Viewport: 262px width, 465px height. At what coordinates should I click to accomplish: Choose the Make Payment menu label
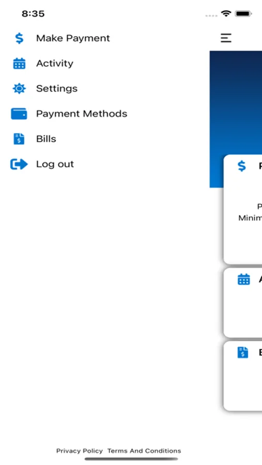click(x=73, y=38)
